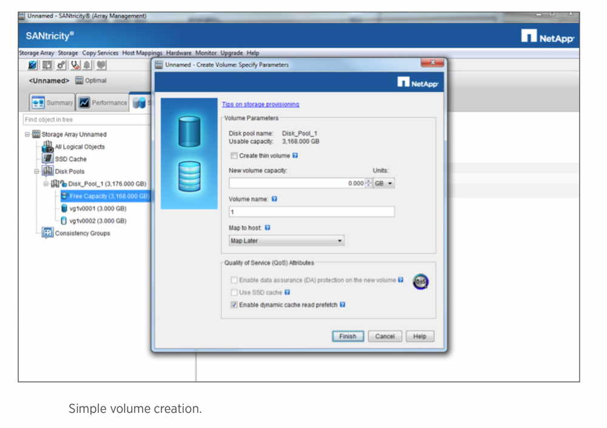Open Tips on storage provisioning link
Viewport: 607px width, 428px height.
coord(260,104)
